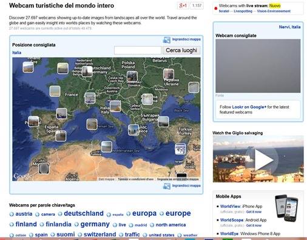Open webcam thumbnail over Greece on map
The height and width of the screenshot is (240, 307).
click(x=133, y=130)
